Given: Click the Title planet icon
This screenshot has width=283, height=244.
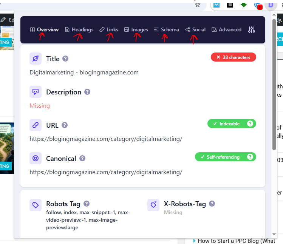Looking at the screenshot, I should pyautogui.click(x=36, y=59).
